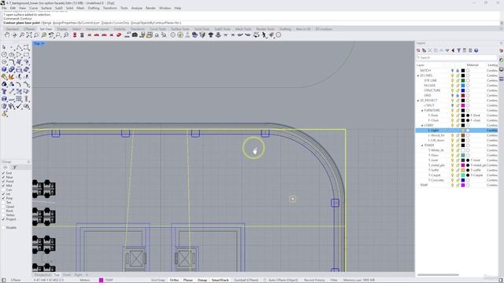The width and height of the screenshot is (504, 283).
Task: Click the new sublayer icon in Layers panel
Action: (x=424, y=50)
